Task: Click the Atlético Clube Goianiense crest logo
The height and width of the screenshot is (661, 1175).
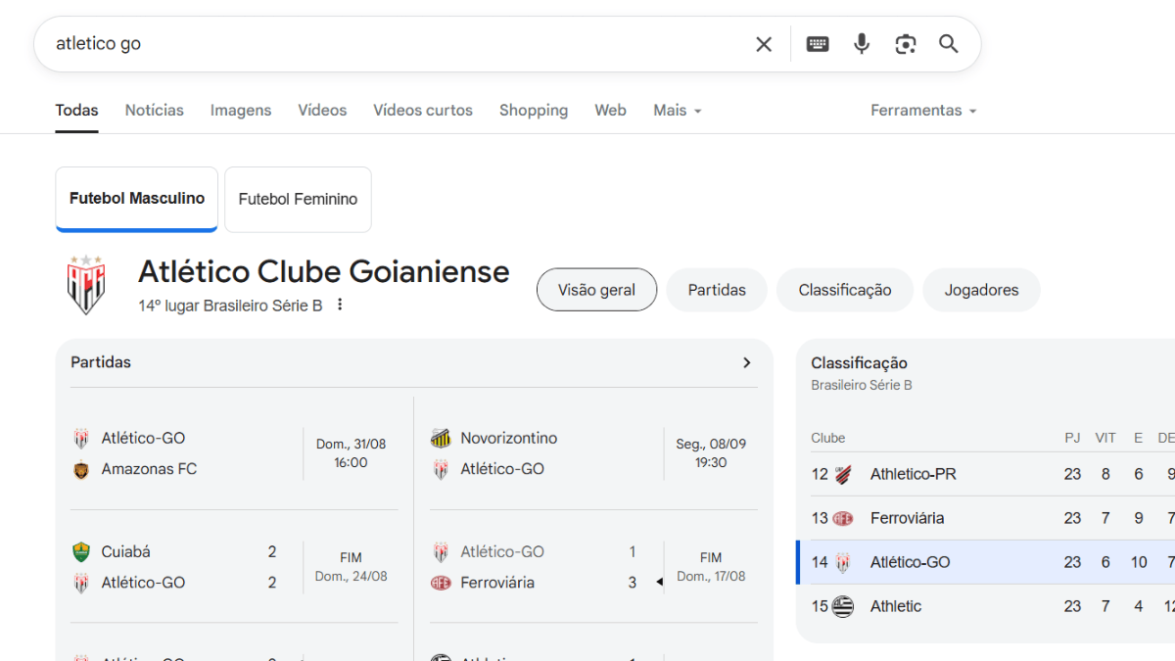Action: [86, 285]
